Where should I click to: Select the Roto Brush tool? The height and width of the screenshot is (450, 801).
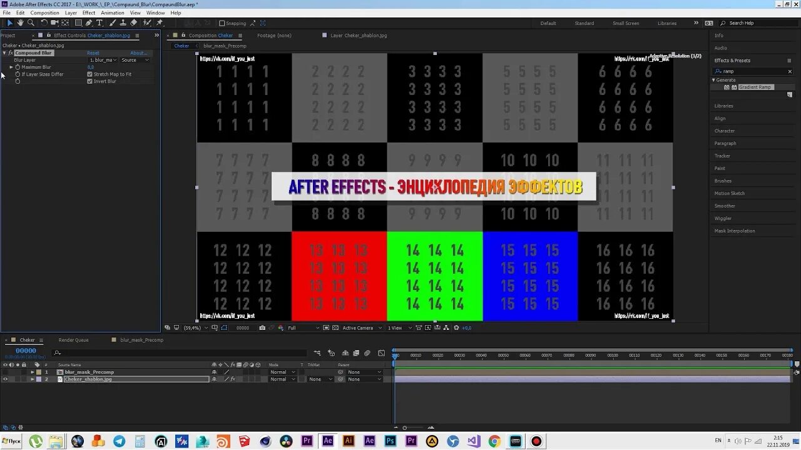pos(147,23)
